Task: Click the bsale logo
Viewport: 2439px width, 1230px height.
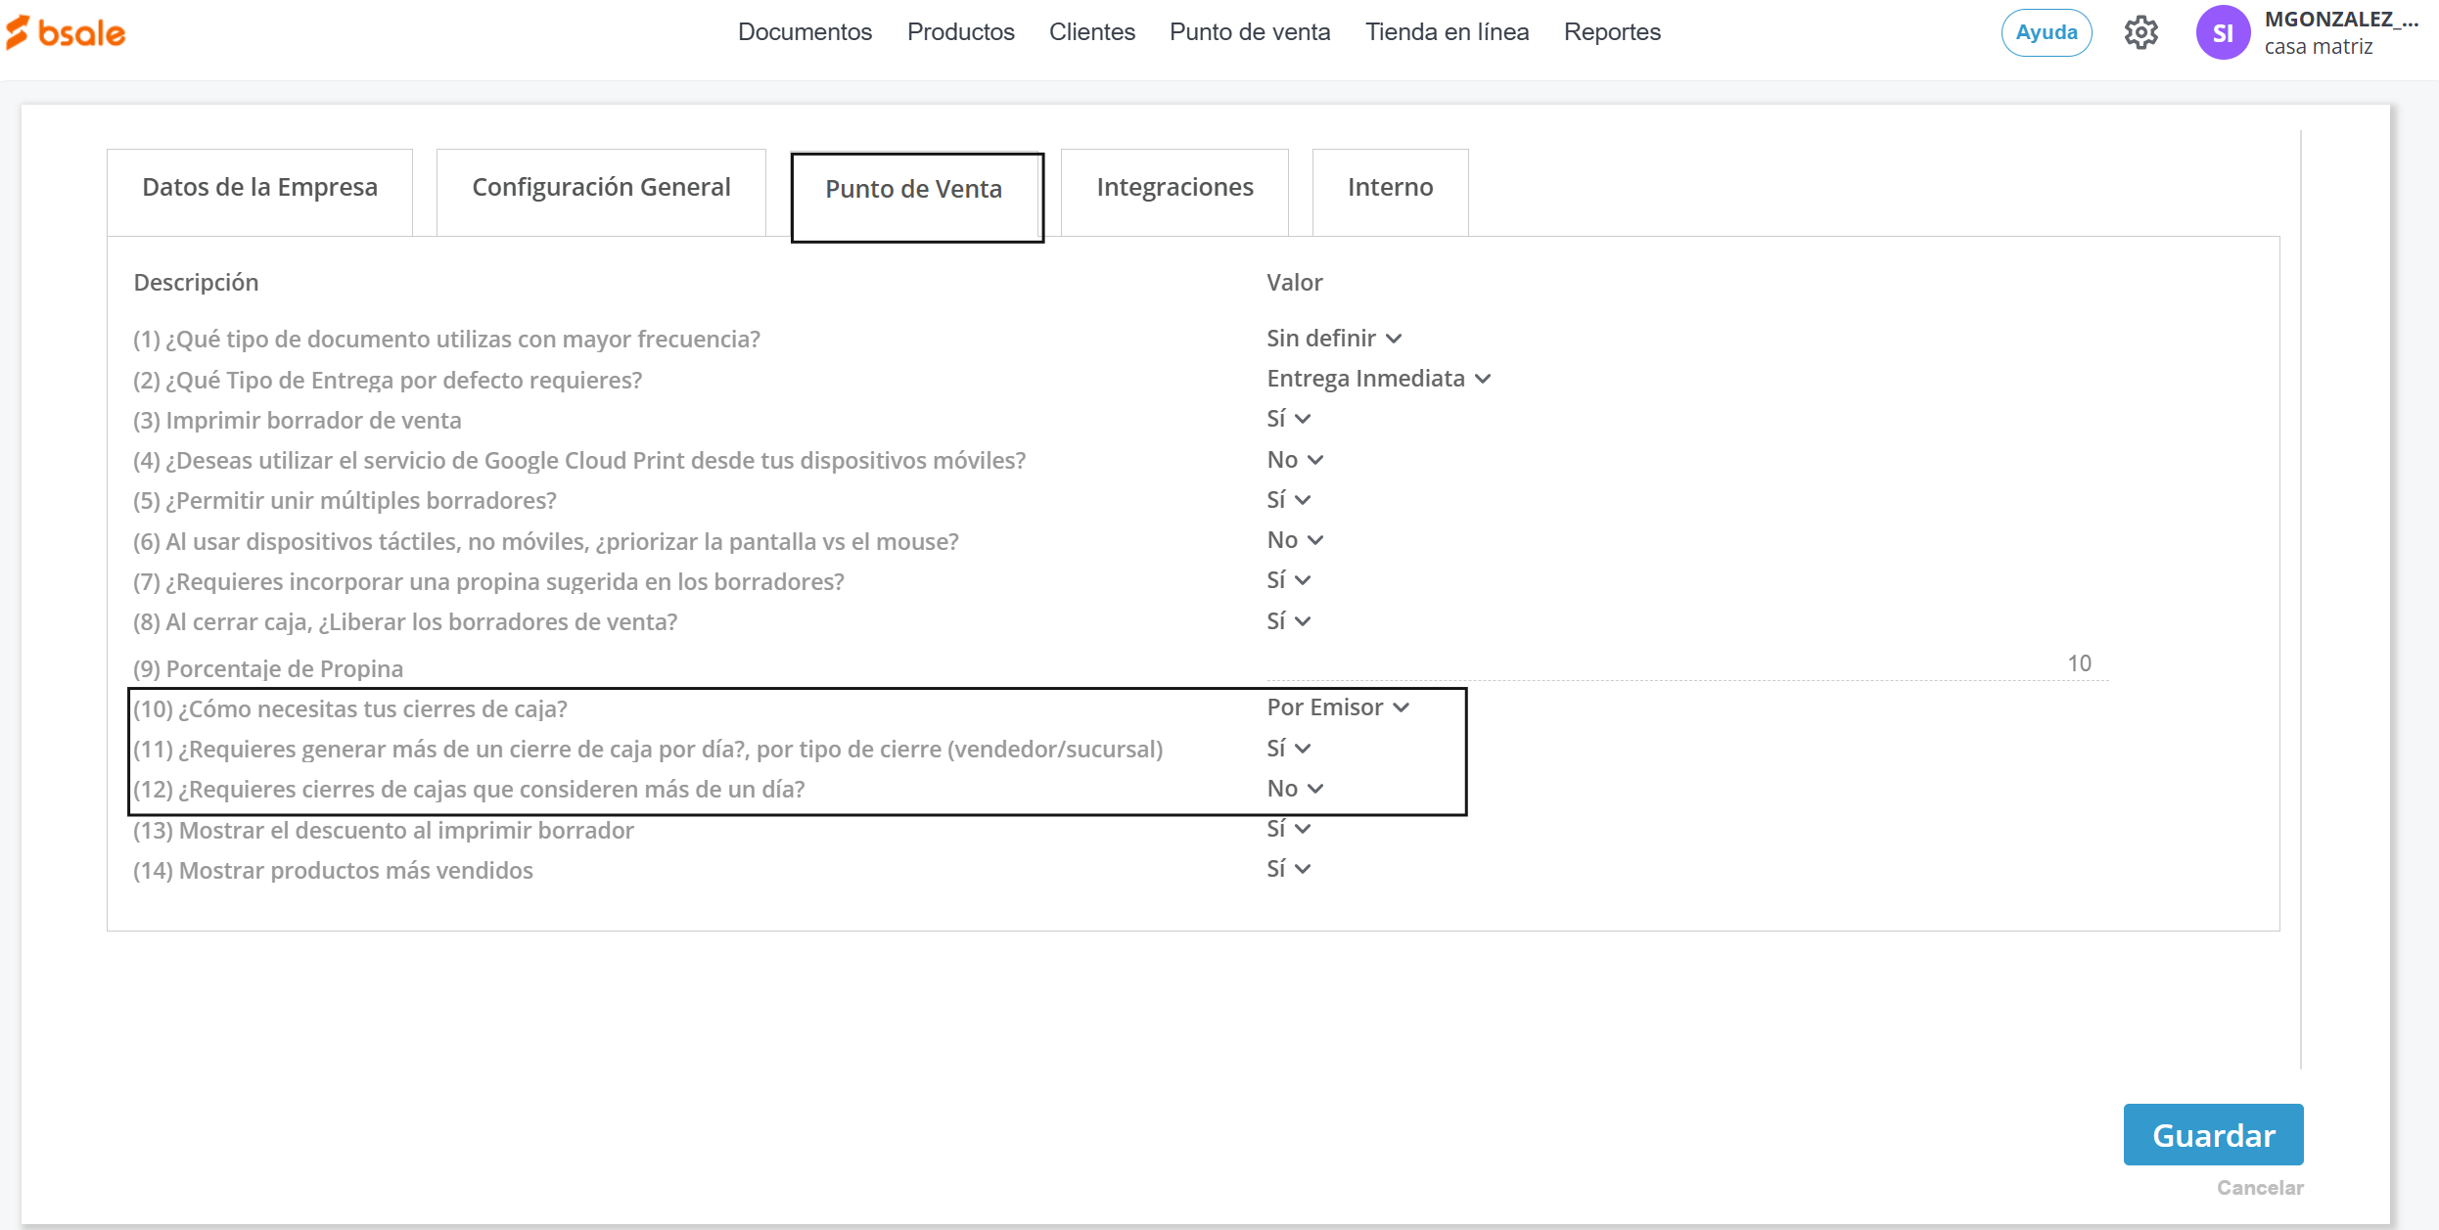Action: 67,32
